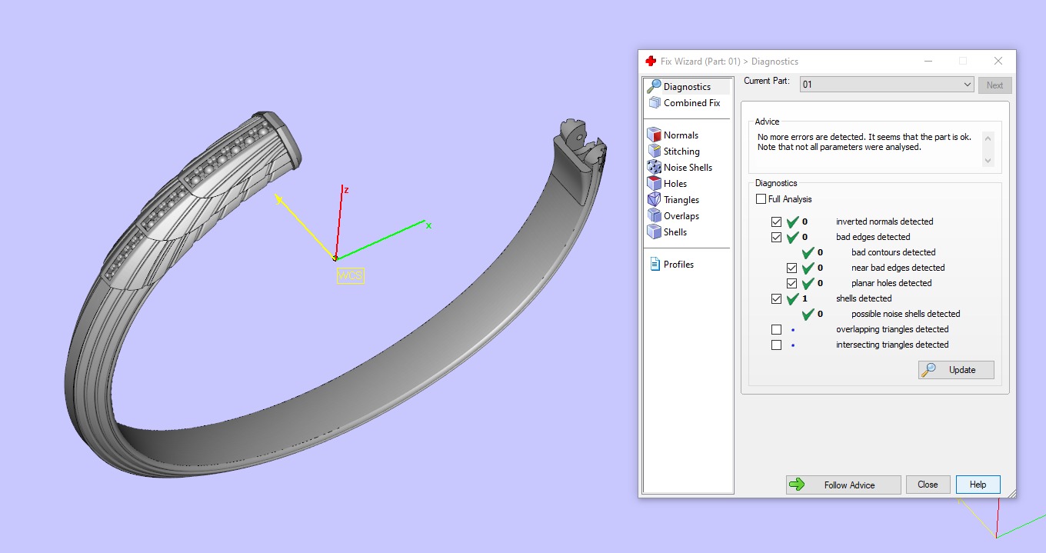Screen dimensions: 1046x553
Task: Click the 'overlapping triangles detected' label
Action: (892, 329)
